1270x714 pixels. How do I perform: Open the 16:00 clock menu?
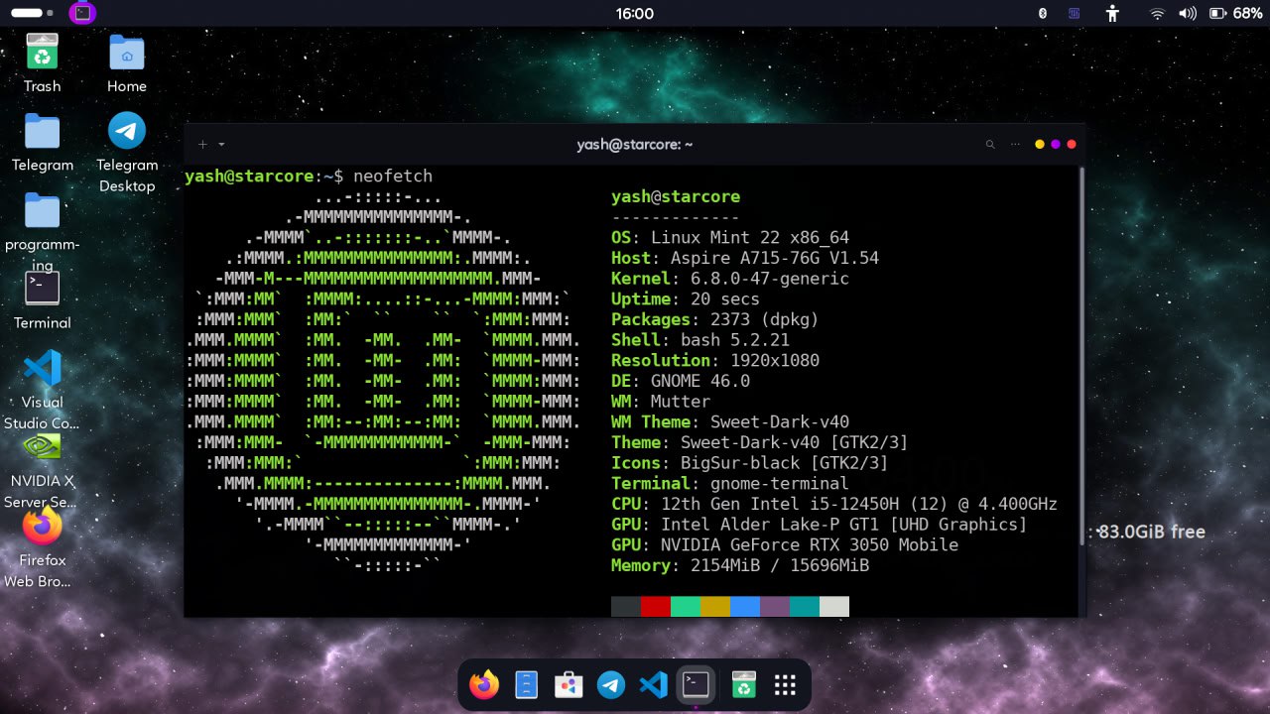pos(635,14)
